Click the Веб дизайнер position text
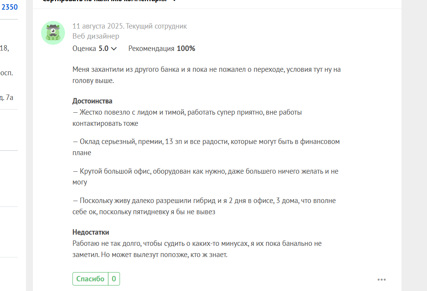 click(x=96, y=36)
